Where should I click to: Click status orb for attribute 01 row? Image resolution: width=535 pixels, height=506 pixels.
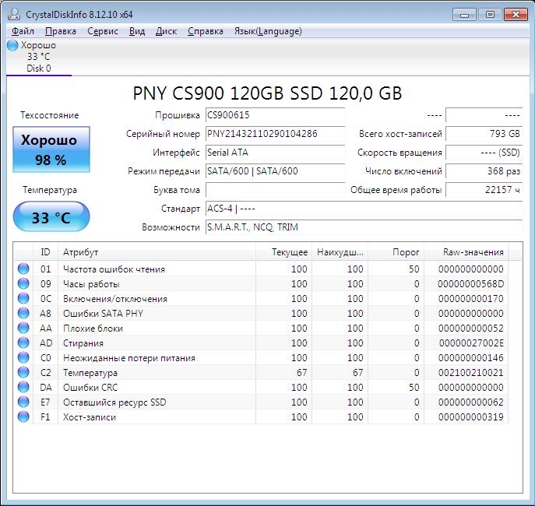(x=23, y=269)
